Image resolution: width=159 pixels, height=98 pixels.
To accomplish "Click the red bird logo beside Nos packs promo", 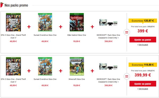I will 2,5.
